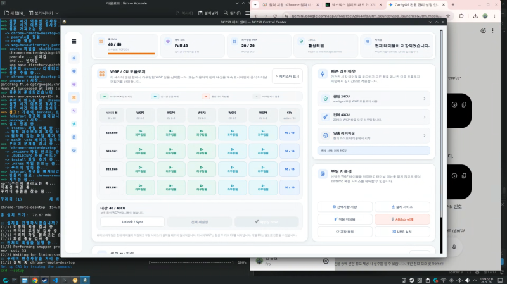
Task: Toggle the WGP2 cell in row SE0.SH1
Action: point(202,151)
